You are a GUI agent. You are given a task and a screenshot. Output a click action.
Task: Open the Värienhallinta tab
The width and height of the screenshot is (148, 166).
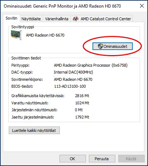pos(57,19)
